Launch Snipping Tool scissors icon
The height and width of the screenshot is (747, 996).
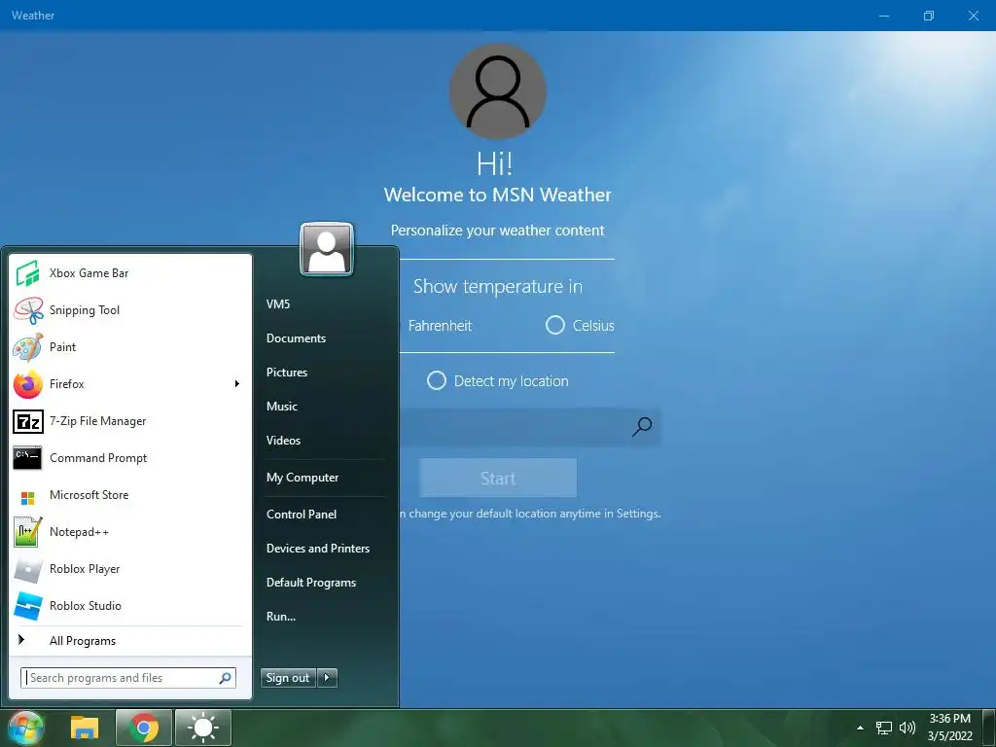coord(27,310)
